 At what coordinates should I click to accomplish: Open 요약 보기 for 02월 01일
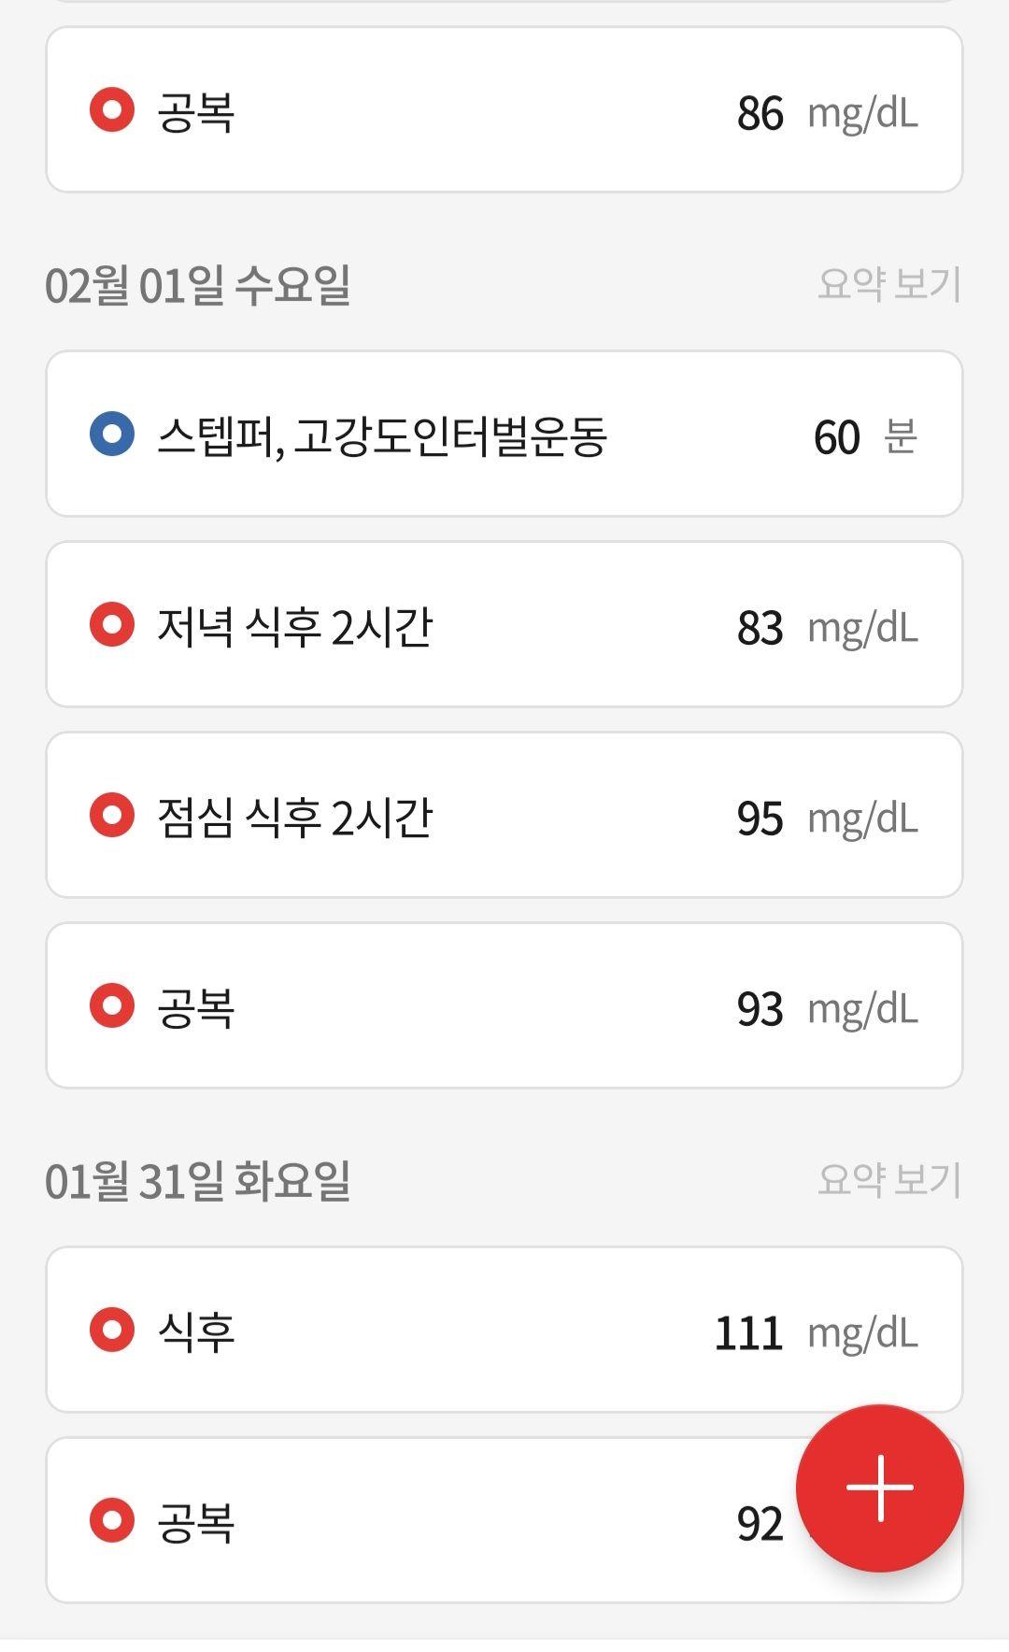click(x=889, y=284)
